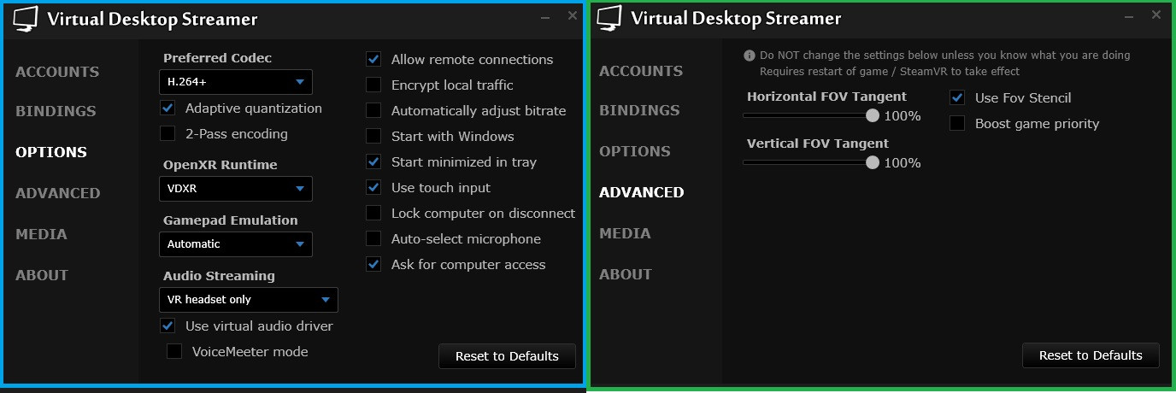Open the OpenXR Runtime dropdown showing VDXR
This screenshot has width=1176, height=393.
(236, 189)
